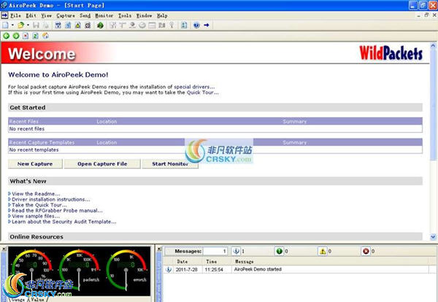The image size is (438, 302).
Task: Open the Capture menu
Action: coord(66,15)
